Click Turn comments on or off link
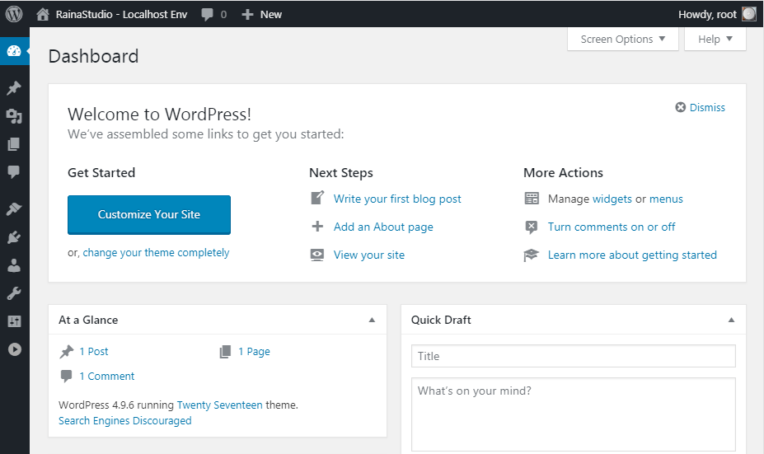The width and height of the screenshot is (764, 454). click(x=612, y=227)
